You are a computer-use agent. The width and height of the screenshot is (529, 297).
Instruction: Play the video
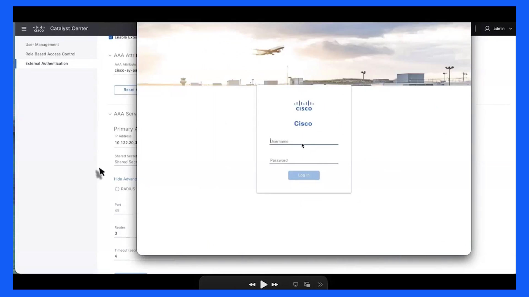264,284
